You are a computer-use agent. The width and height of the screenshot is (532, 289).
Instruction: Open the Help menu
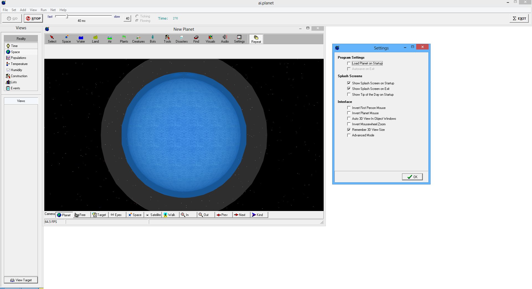point(63,10)
